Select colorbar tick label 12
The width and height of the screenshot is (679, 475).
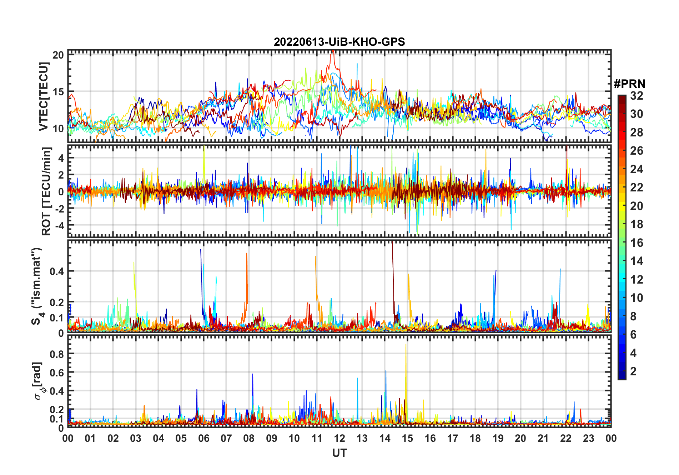637,280
